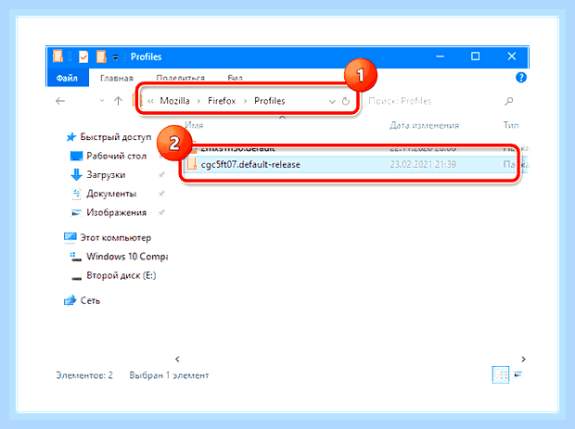The width and height of the screenshot is (575, 429).
Task: Open Загрузки in navigation pane
Action: pyautogui.click(x=106, y=175)
